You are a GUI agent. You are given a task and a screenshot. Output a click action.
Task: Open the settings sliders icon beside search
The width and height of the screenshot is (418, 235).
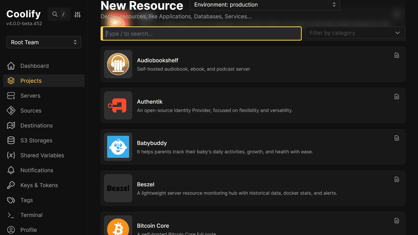click(x=77, y=14)
